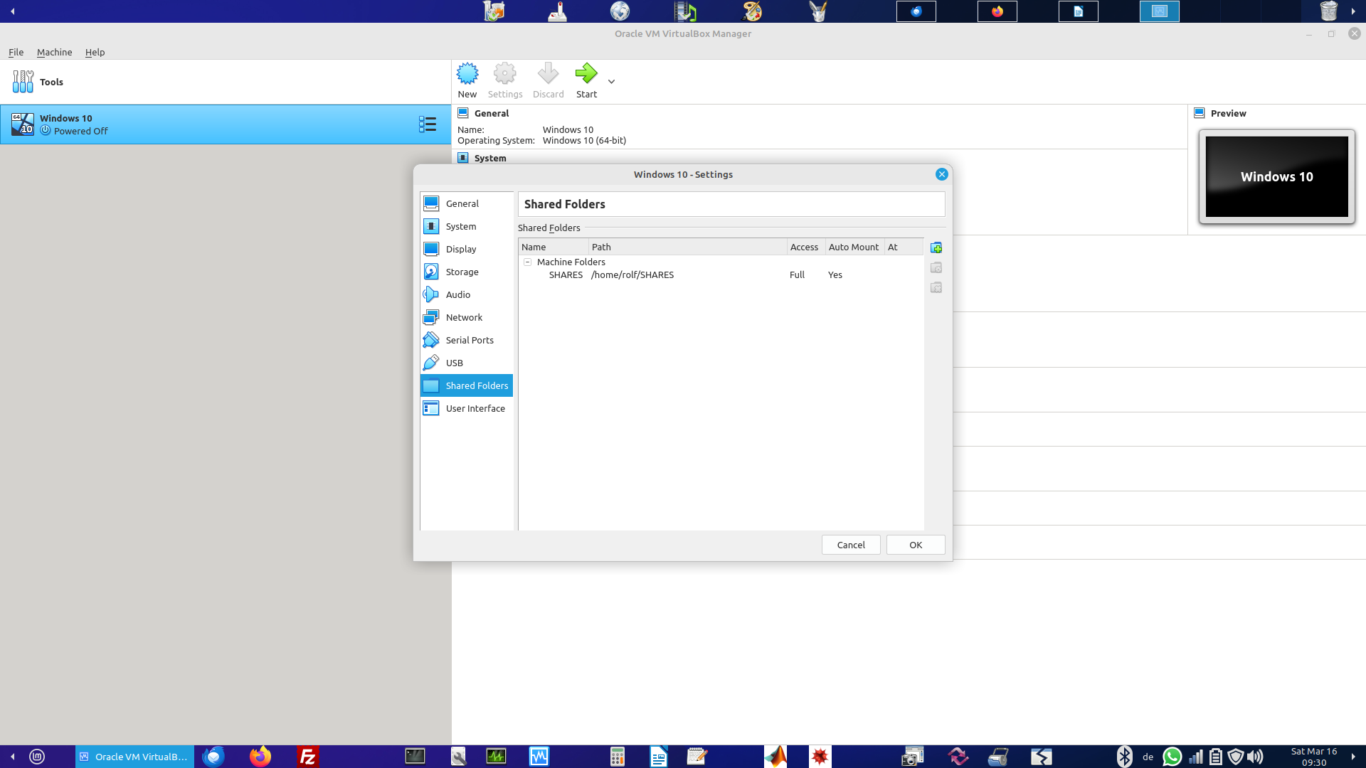This screenshot has width=1366, height=768.
Task: Open the User Interface settings category
Action: 467,408
